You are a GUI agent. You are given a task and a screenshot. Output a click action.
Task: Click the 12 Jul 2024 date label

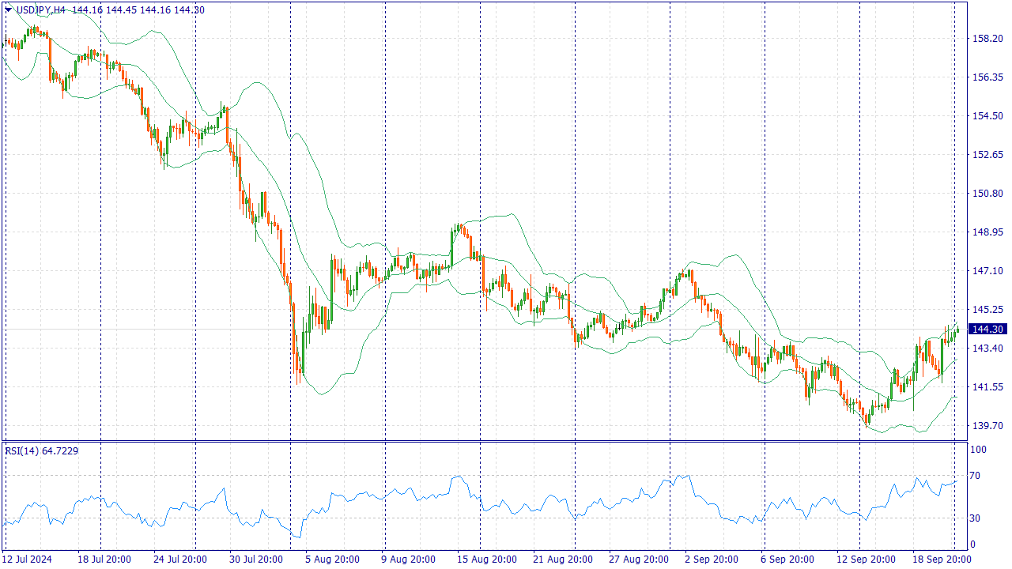pyautogui.click(x=28, y=560)
